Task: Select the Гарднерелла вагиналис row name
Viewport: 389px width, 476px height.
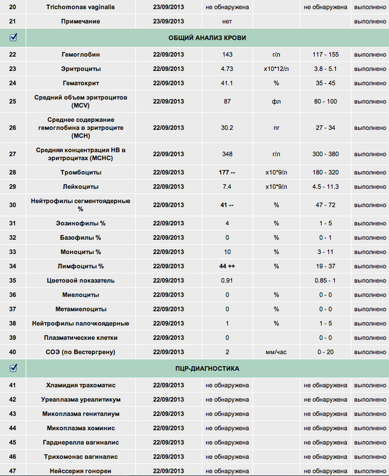Action: pyautogui.click(x=81, y=442)
